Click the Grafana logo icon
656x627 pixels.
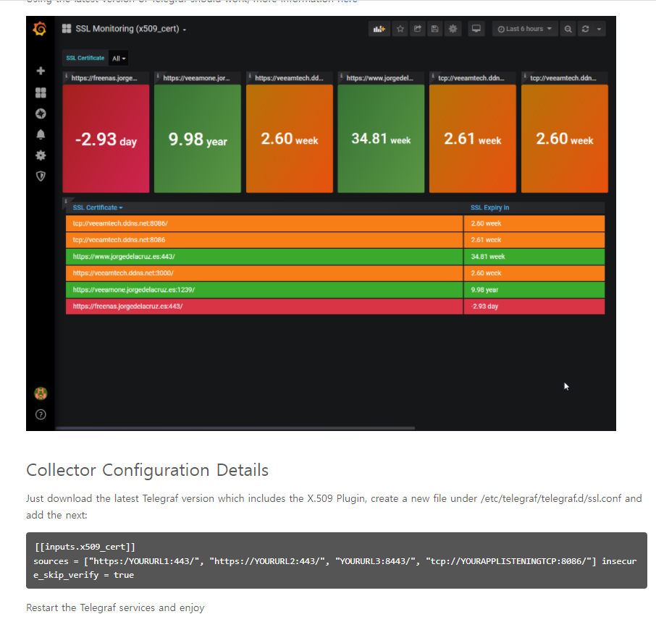[x=40, y=29]
